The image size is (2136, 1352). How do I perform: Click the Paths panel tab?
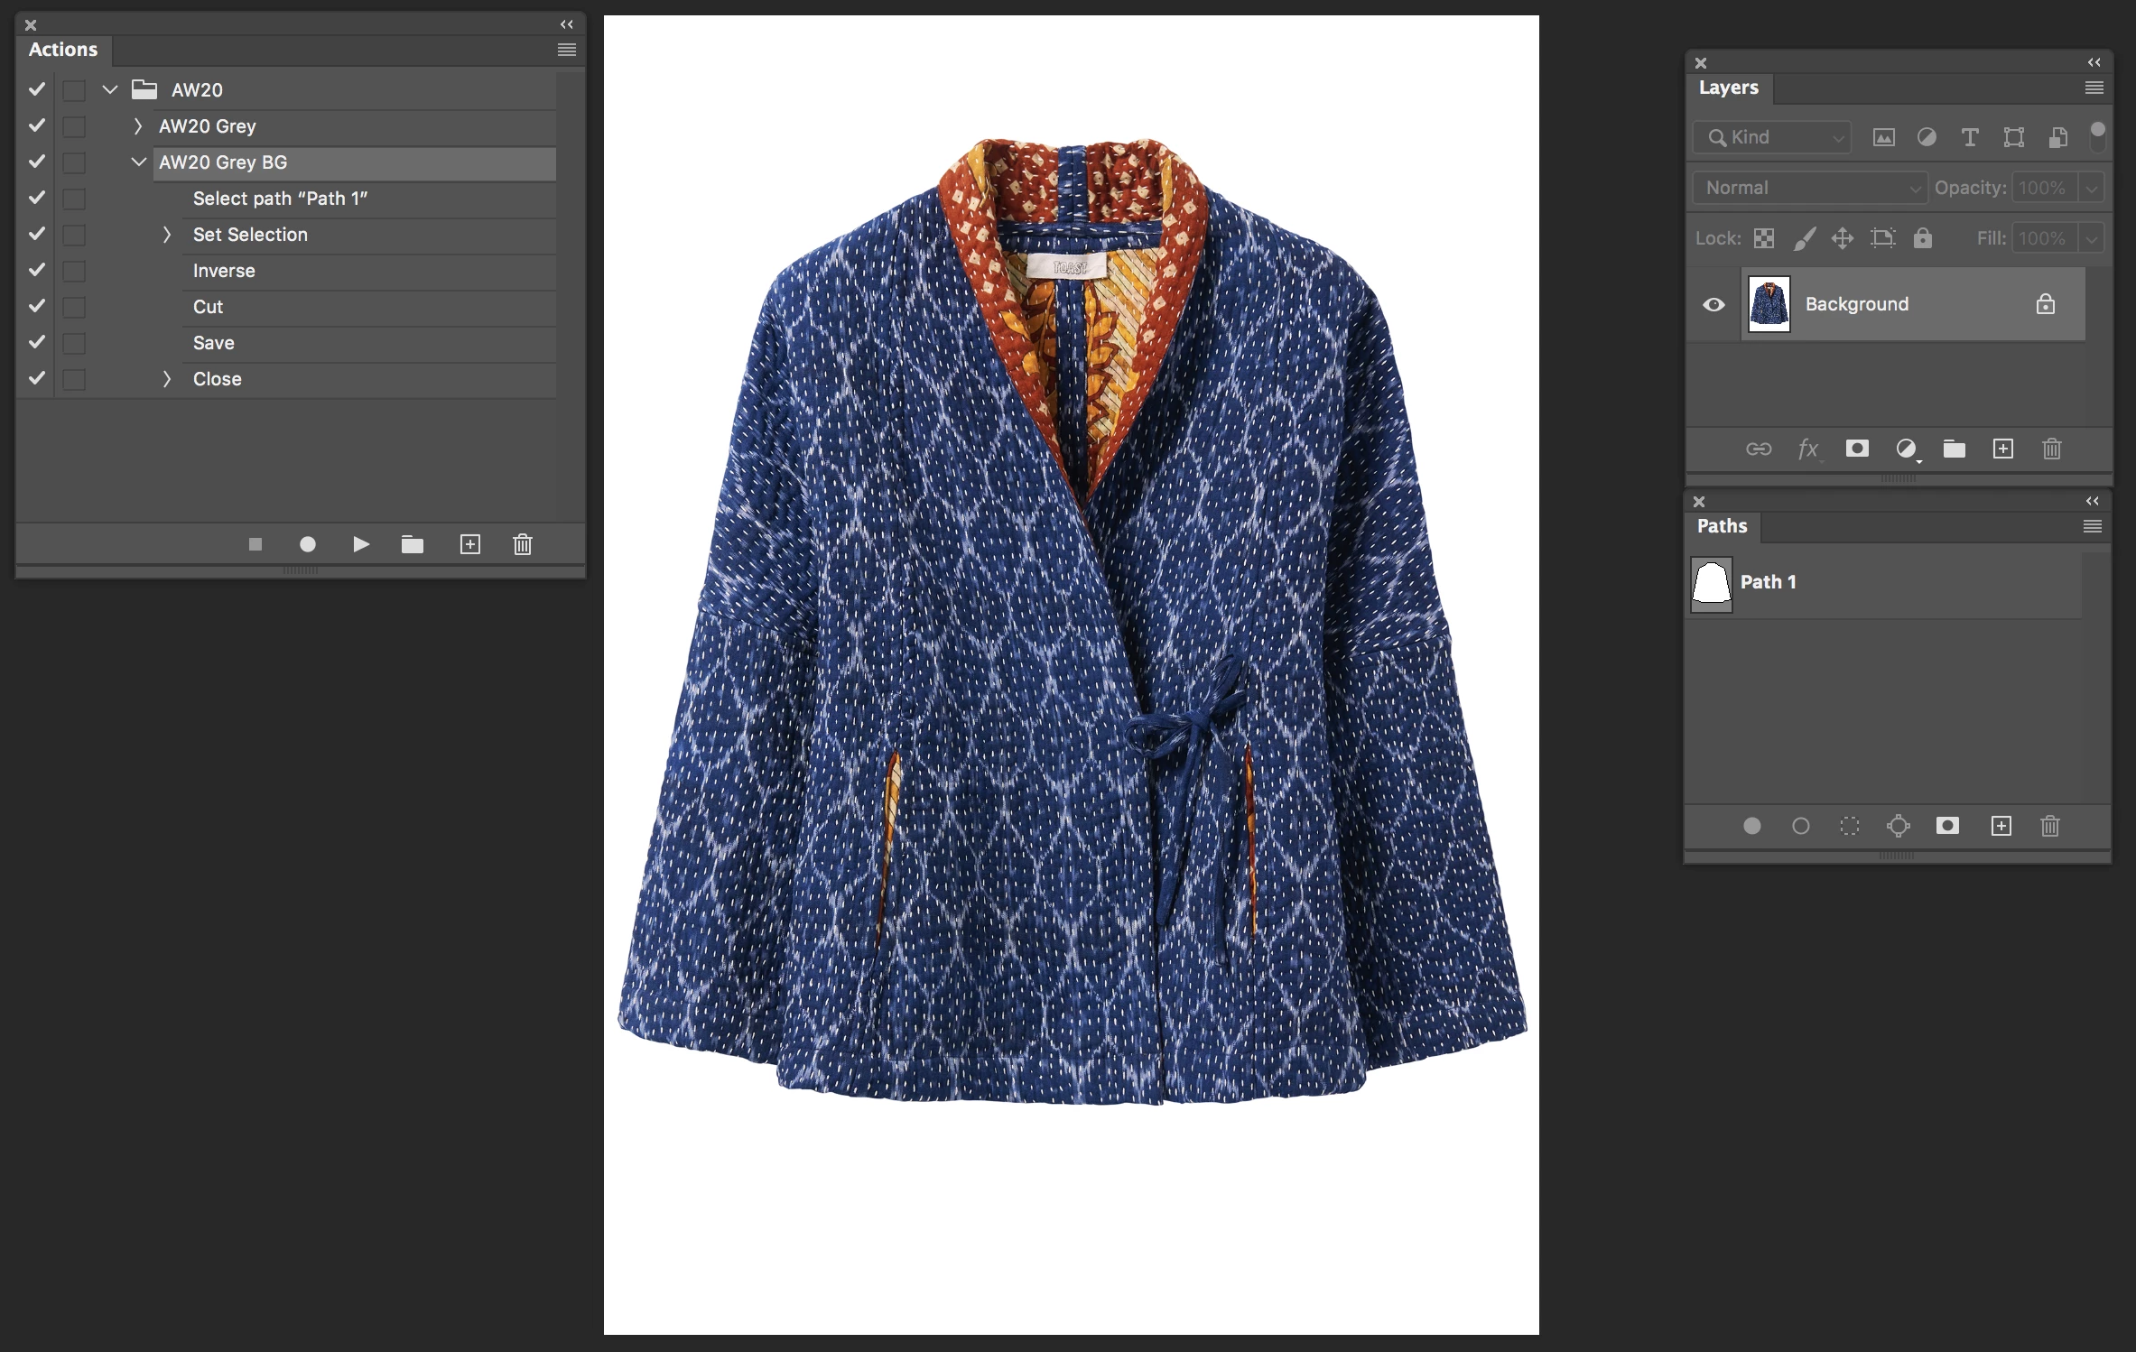[x=1722, y=526]
